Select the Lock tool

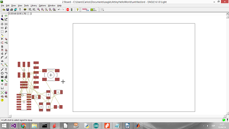click(2, 46)
